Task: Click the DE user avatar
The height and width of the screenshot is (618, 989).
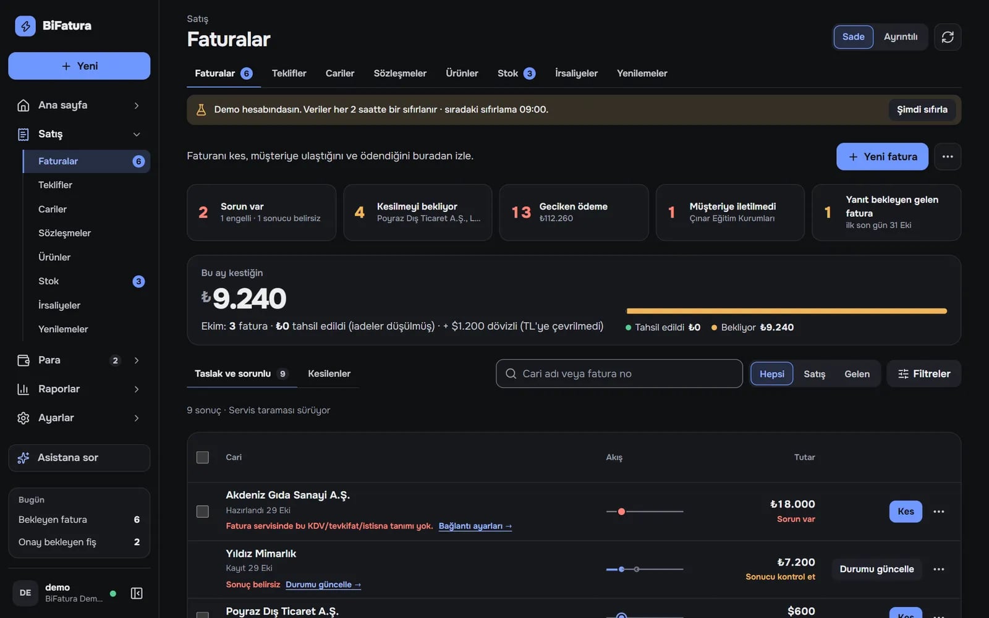Action: click(x=25, y=593)
